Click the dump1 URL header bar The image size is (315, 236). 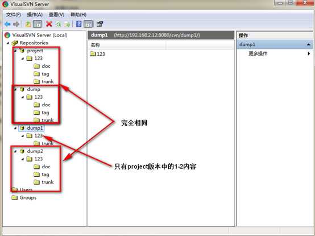pos(161,35)
